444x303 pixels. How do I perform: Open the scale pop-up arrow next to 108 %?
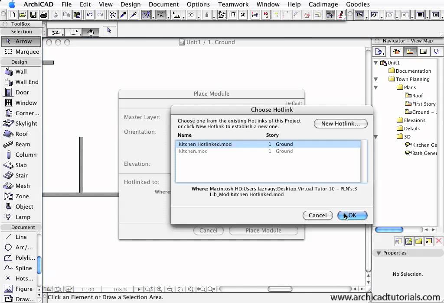click(x=139, y=289)
